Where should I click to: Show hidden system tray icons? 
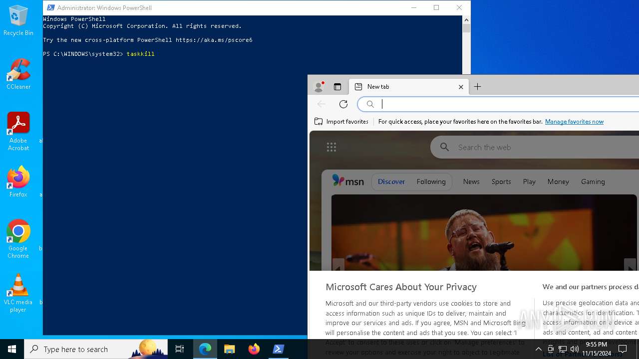point(538,349)
